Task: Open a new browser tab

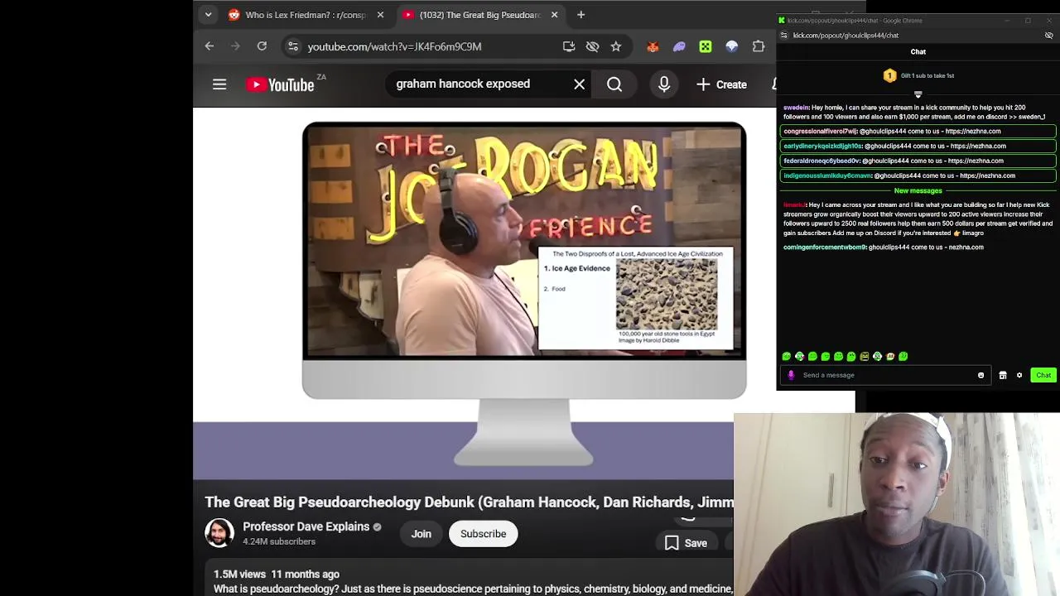Action: coord(581,15)
